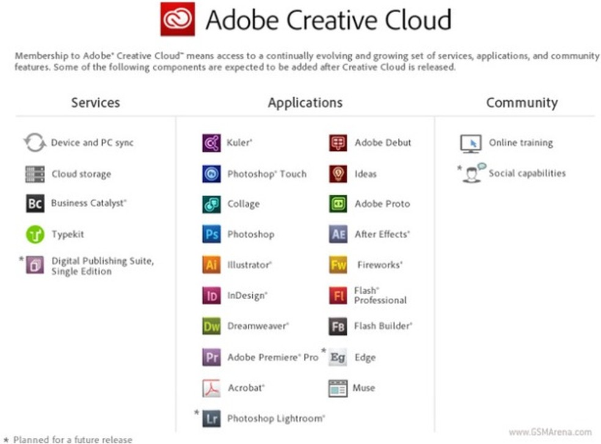Select the Cloud storage server icon

[x=35, y=174]
